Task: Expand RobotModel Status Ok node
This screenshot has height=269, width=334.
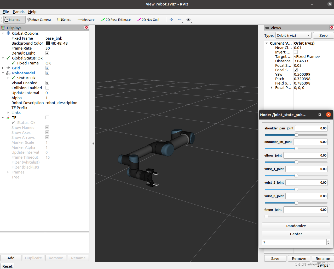Action: pyautogui.click(x=8, y=78)
